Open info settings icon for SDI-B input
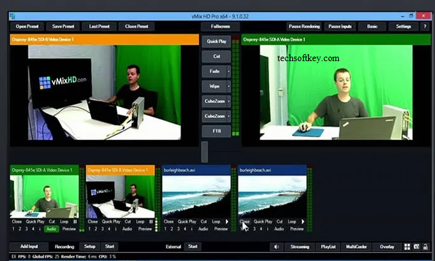This screenshot has height=261, width=435. 115,229
